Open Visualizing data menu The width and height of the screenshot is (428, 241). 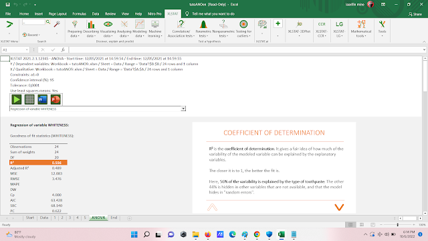108,29
